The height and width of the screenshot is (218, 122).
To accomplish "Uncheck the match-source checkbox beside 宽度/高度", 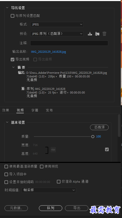I will [107, 149].
